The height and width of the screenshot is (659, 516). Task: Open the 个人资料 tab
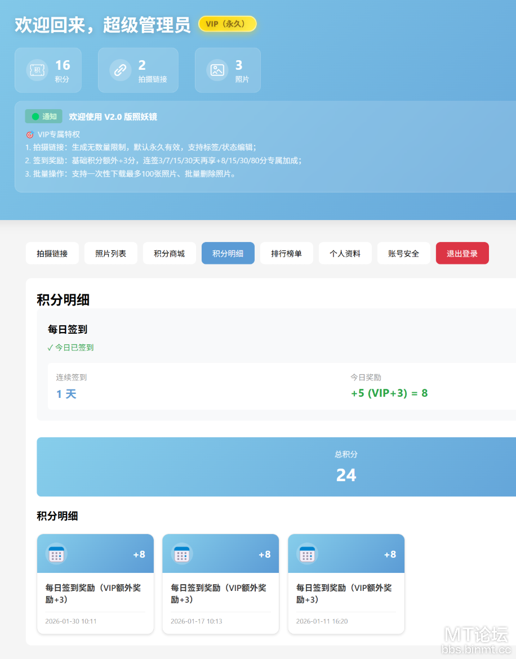click(x=345, y=253)
